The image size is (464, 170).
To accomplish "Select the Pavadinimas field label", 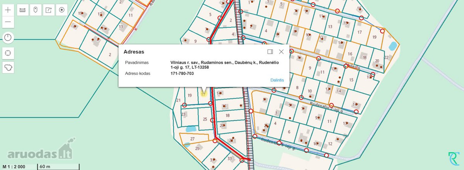I will [137, 62].
